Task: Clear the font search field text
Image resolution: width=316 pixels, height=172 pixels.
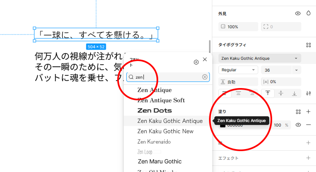Action: pos(205,77)
